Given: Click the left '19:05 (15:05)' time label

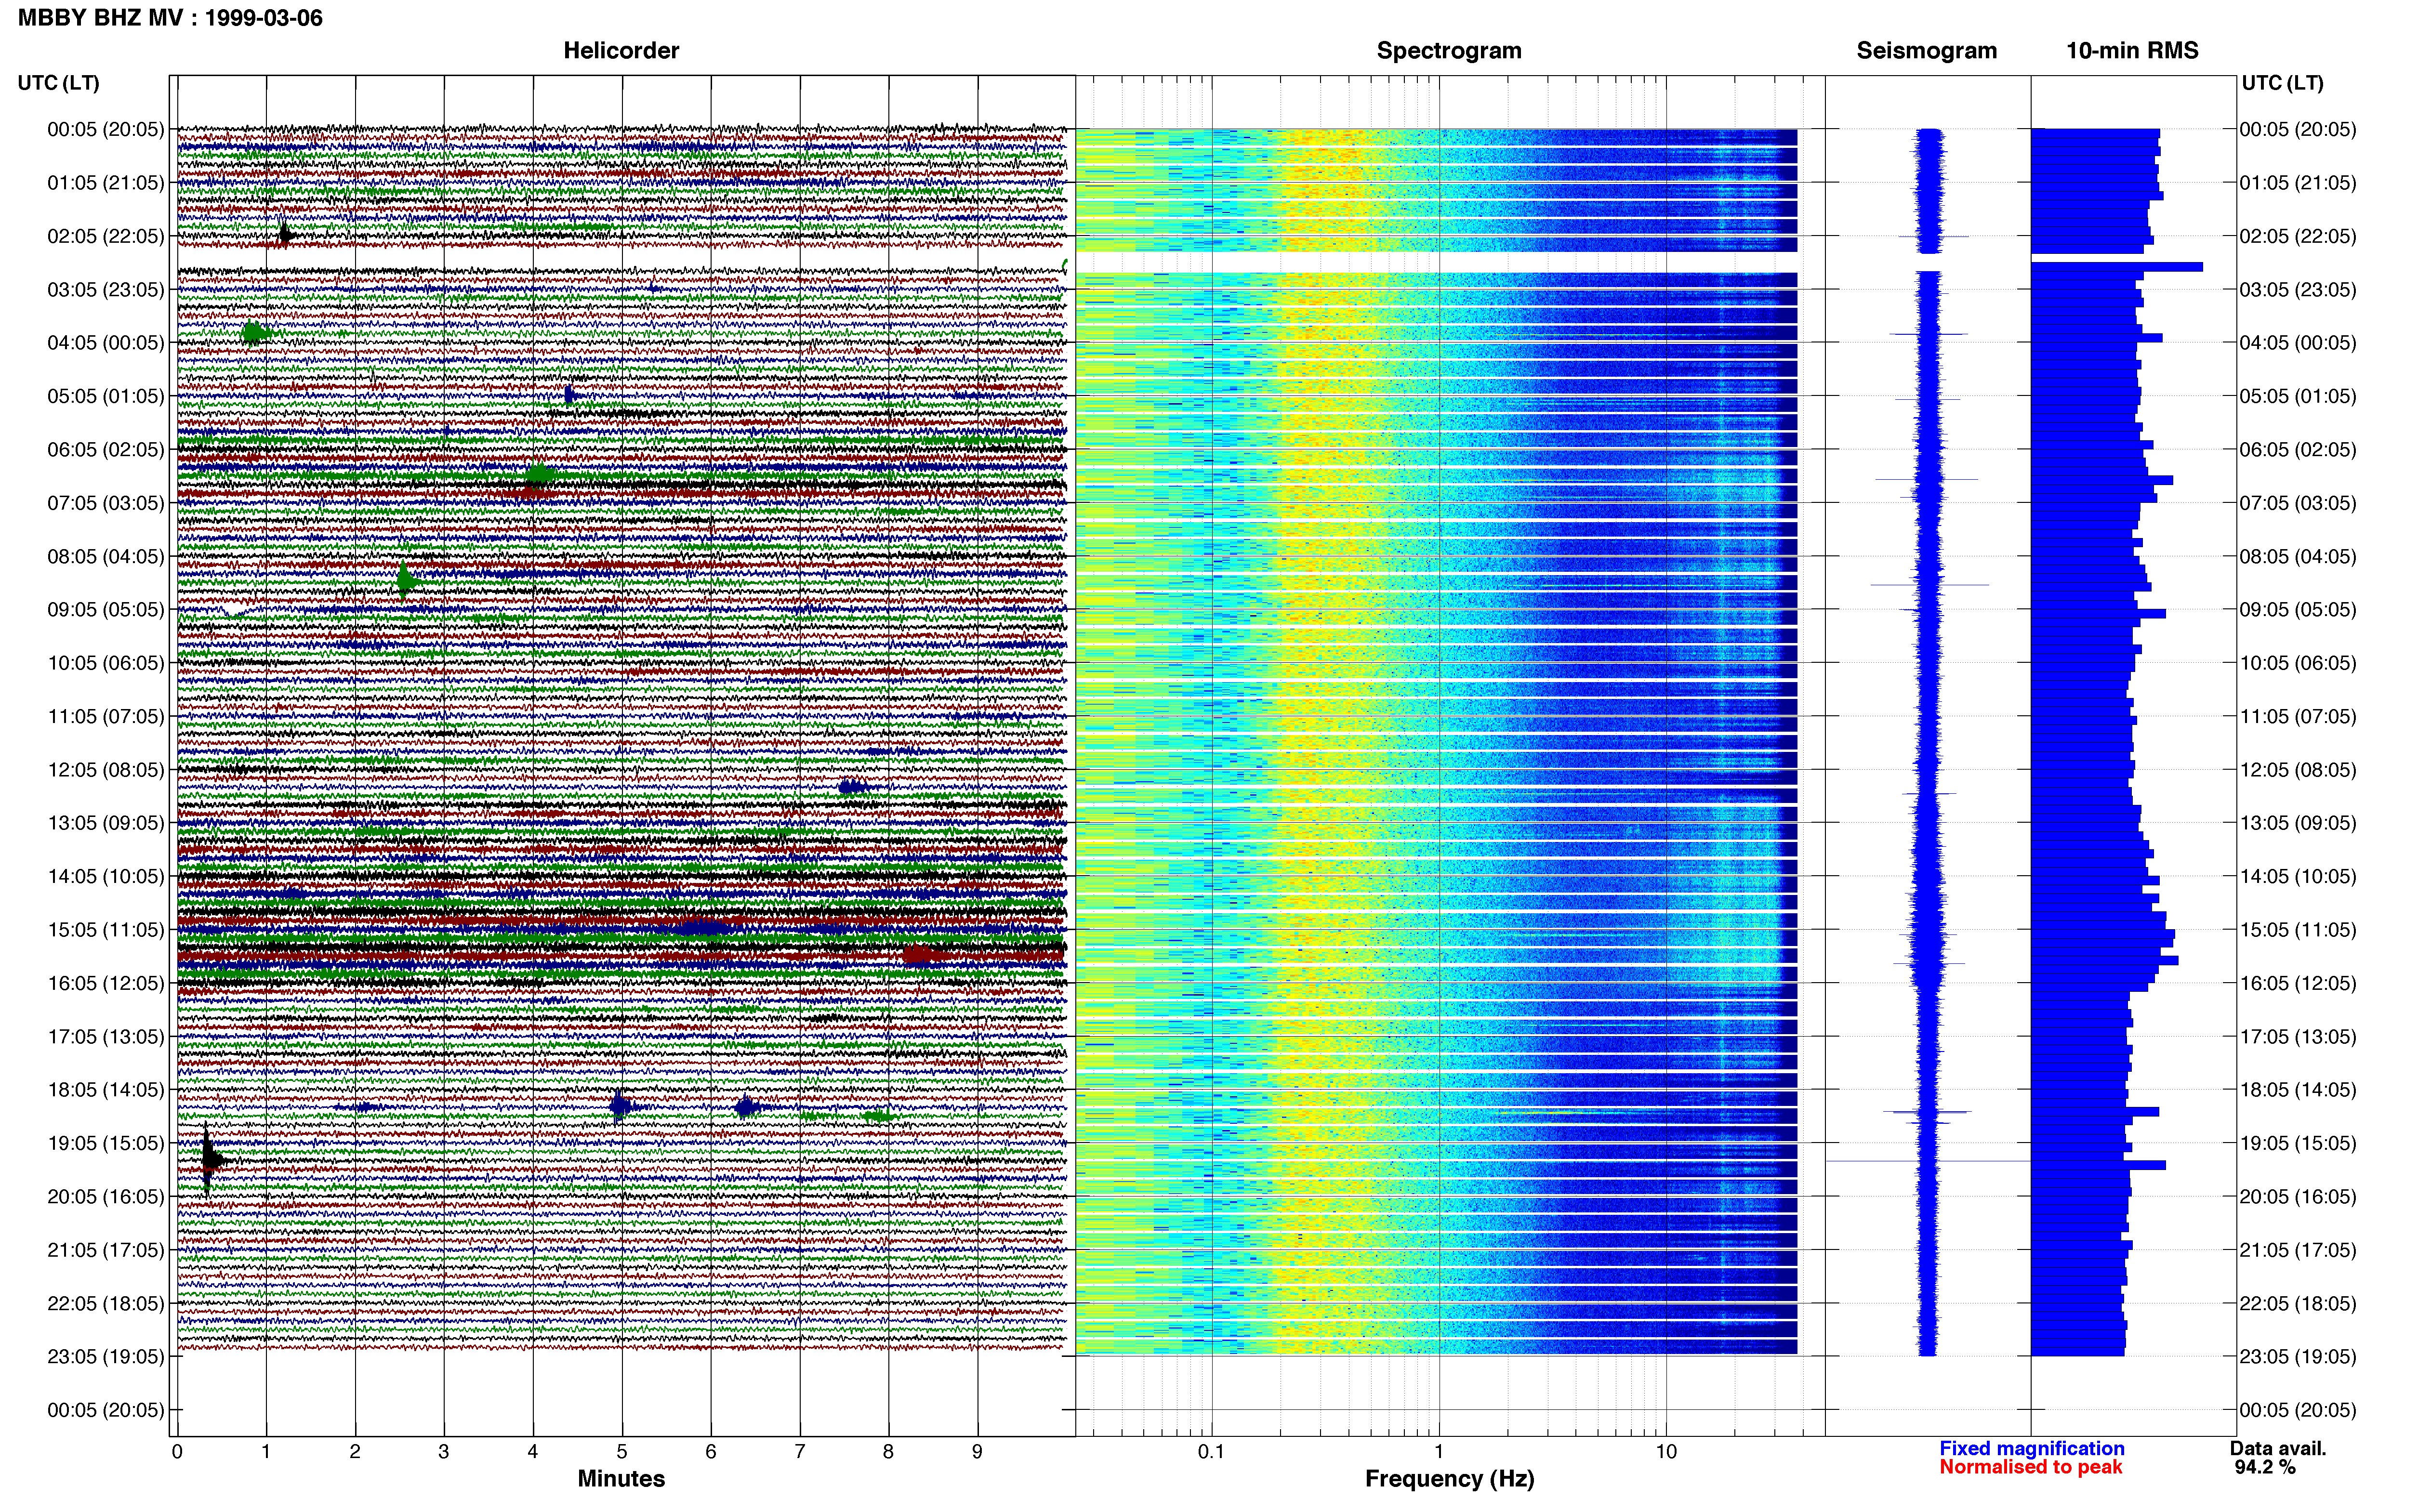Looking at the screenshot, I should click(x=105, y=1143).
